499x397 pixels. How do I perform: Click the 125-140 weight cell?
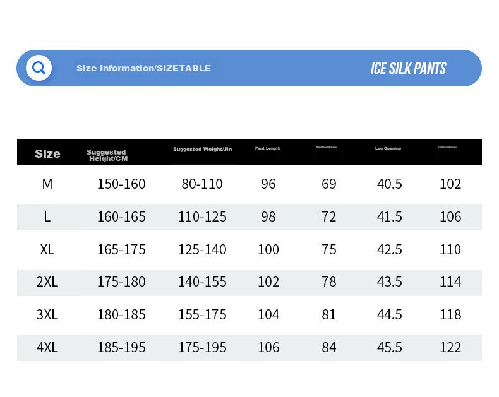202,249
